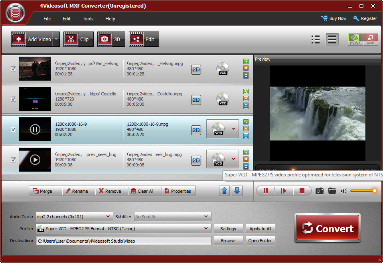Toggle 2D mode for 1280x1080-16-9 row
Viewport: 383px width, 263px height.
(x=196, y=130)
